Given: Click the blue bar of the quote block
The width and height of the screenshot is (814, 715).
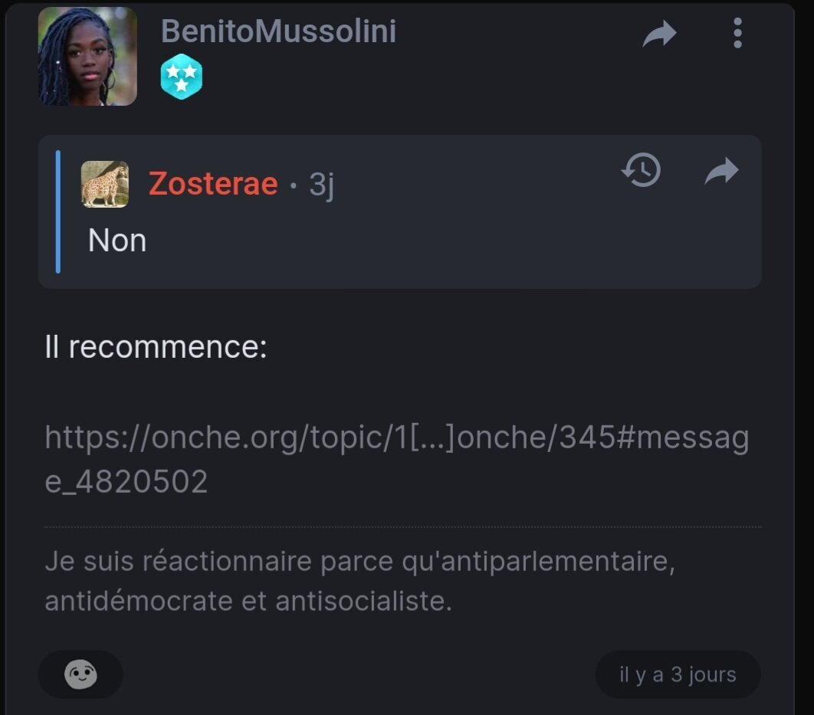Looking at the screenshot, I should 58,212.
